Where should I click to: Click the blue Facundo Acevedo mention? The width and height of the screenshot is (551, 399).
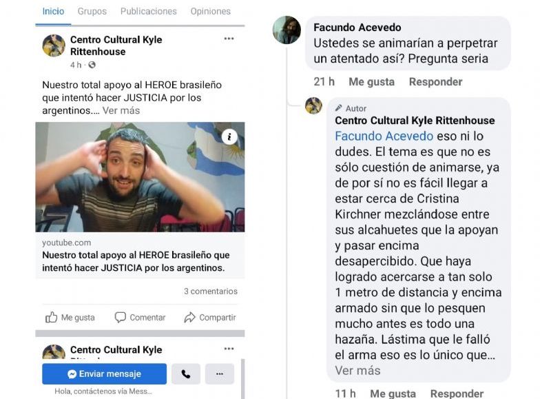(384, 136)
